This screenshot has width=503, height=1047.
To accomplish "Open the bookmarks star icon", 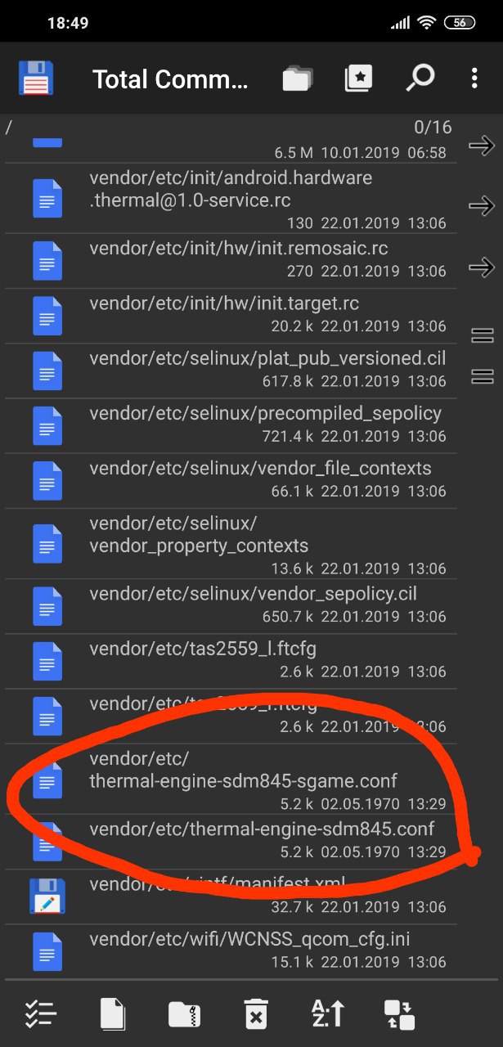I will [x=359, y=79].
